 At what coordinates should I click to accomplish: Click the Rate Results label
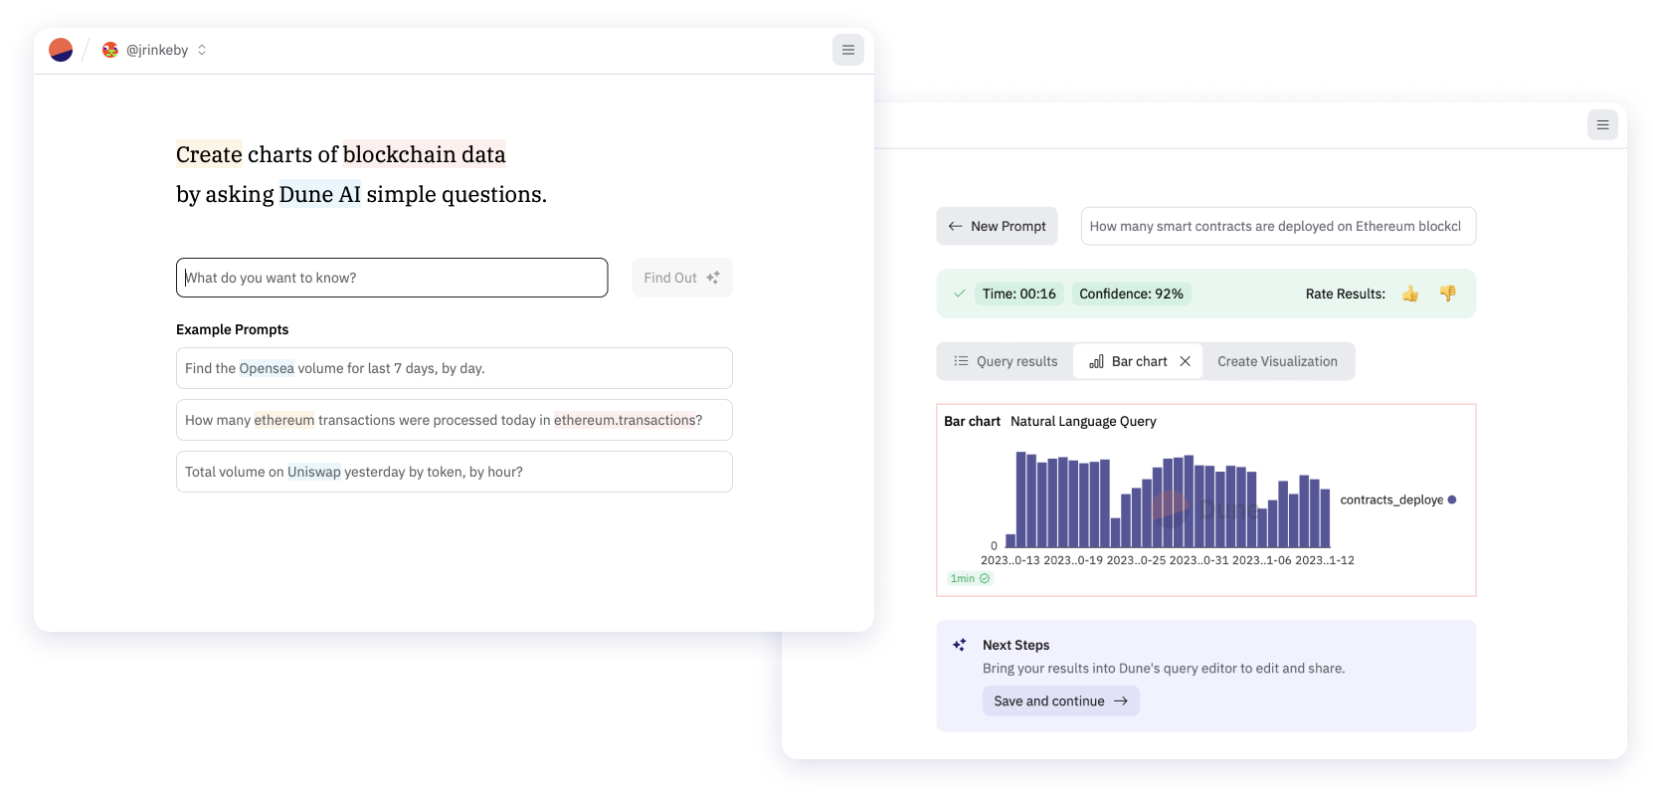(1345, 294)
